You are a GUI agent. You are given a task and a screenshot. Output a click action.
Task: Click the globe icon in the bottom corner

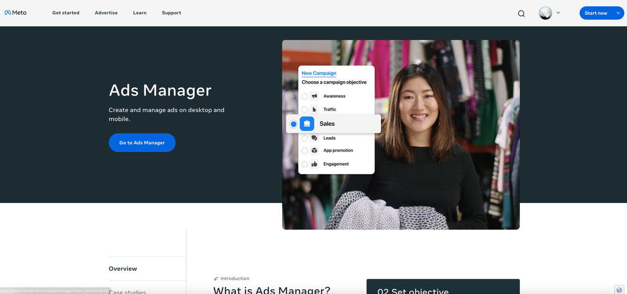tap(619, 290)
